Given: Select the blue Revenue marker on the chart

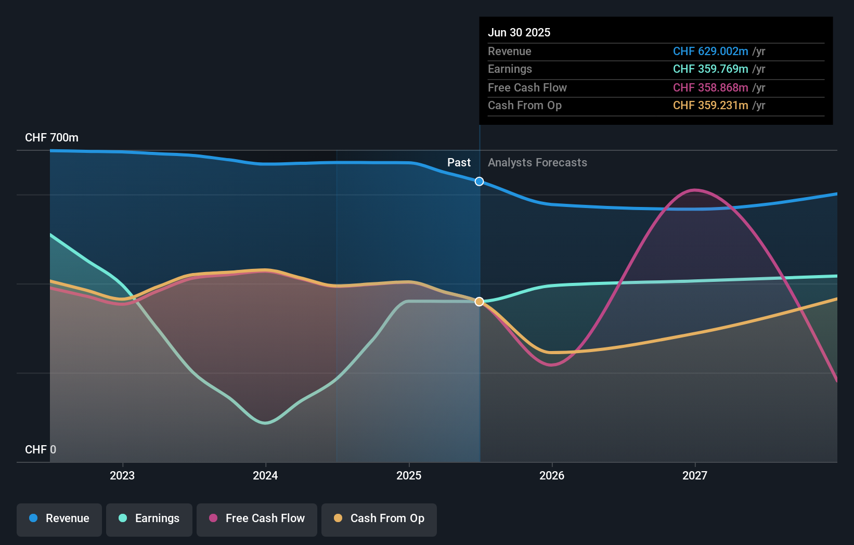Looking at the screenshot, I should [479, 181].
